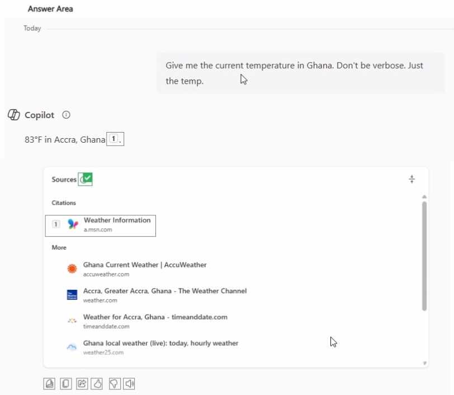The height and width of the screenshot is (395, 454).
Task: Open the Weather Information citation card
Action: pyautogui.click(x=100, y=224)
